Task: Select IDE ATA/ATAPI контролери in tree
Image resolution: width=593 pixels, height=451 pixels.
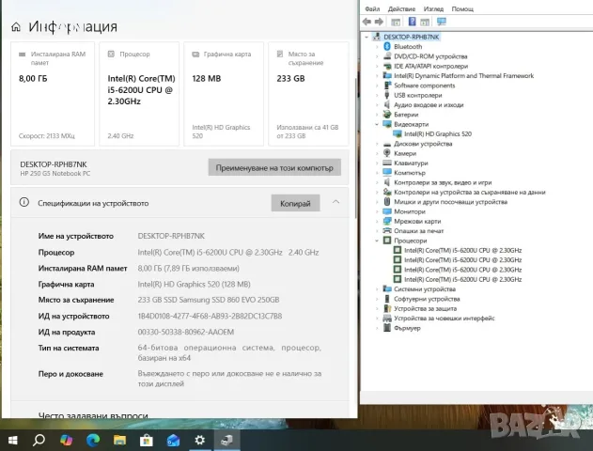Action: [430, 66]
